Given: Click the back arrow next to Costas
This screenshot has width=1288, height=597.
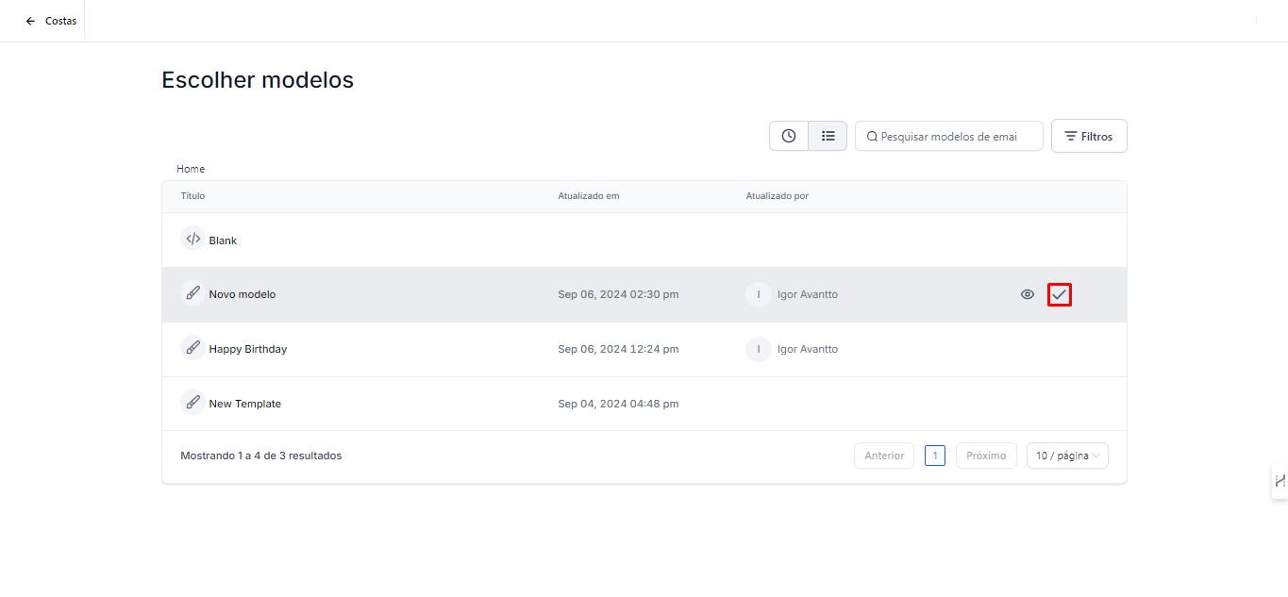Looking at the screenshot, I should [30, 21].
